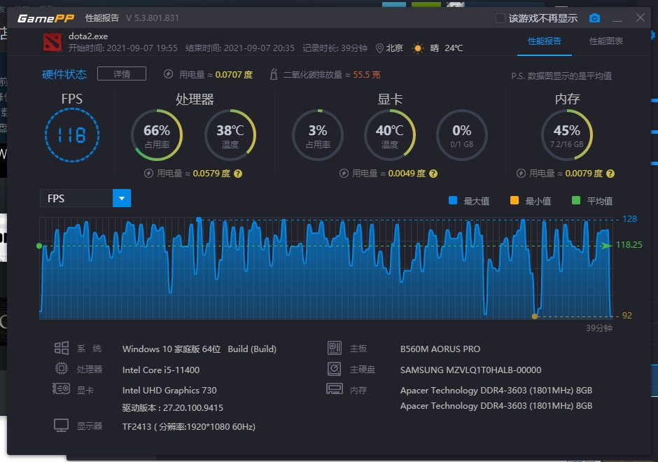The width and height of the screenshot is (658, 462).
Task: Enable the 该游戏不再显示 checkbox
Action: pos(500,18)
